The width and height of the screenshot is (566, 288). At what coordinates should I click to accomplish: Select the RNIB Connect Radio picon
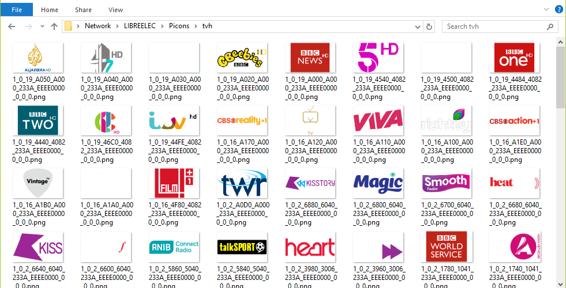coord(174,247)
